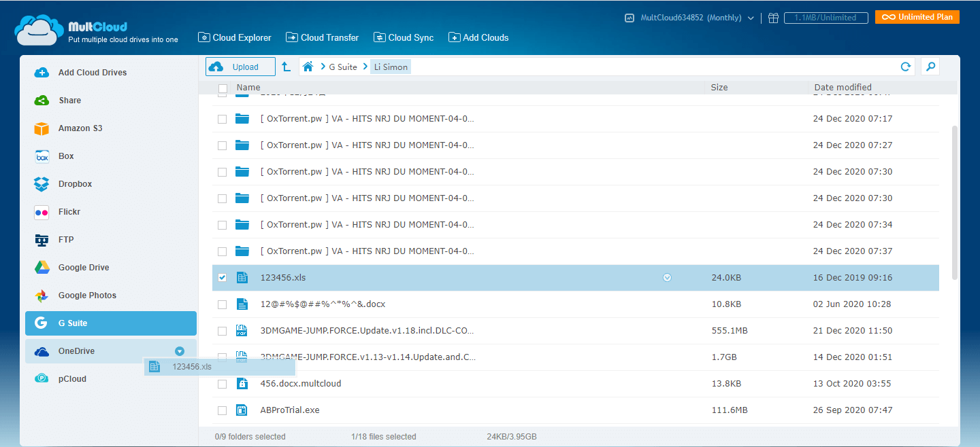Click the search magnifier icon

tap(930, 67)
